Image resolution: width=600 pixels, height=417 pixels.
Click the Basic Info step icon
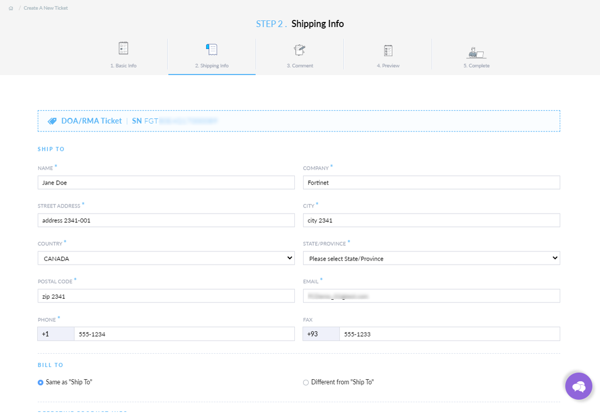pyautogui.click(x=123, y=48)
